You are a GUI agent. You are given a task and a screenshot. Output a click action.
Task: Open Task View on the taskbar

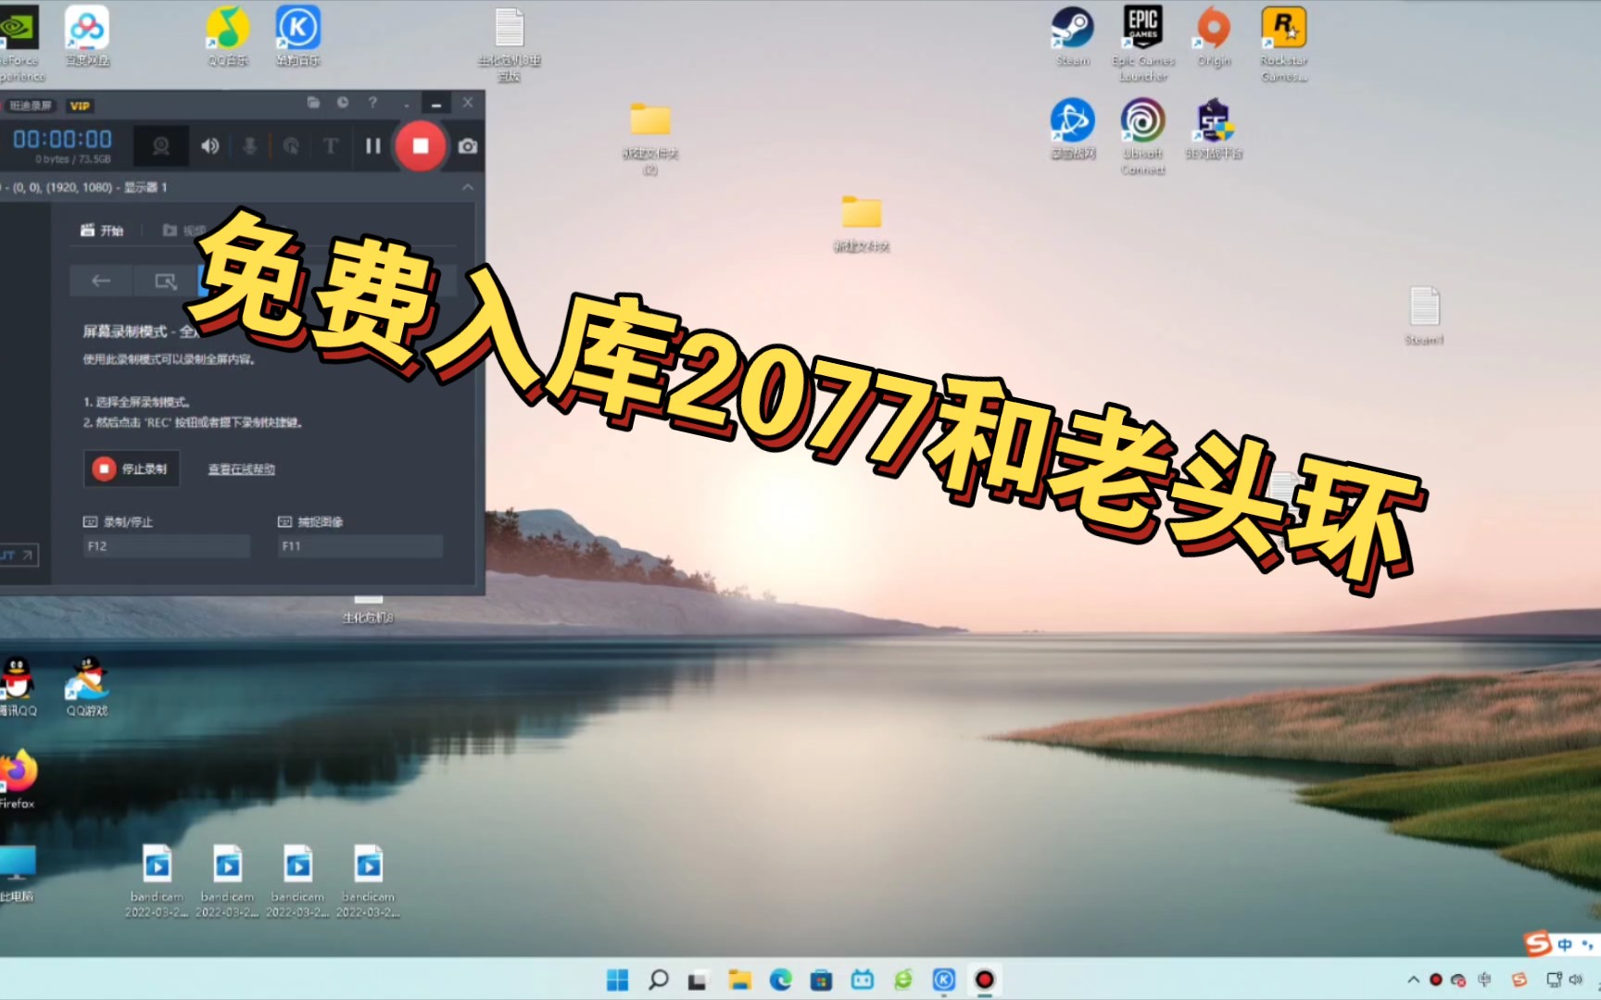[698, 980]
